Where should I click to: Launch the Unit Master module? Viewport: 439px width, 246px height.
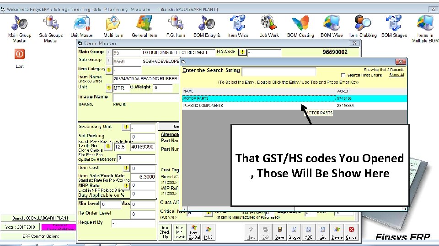(82, 23)
